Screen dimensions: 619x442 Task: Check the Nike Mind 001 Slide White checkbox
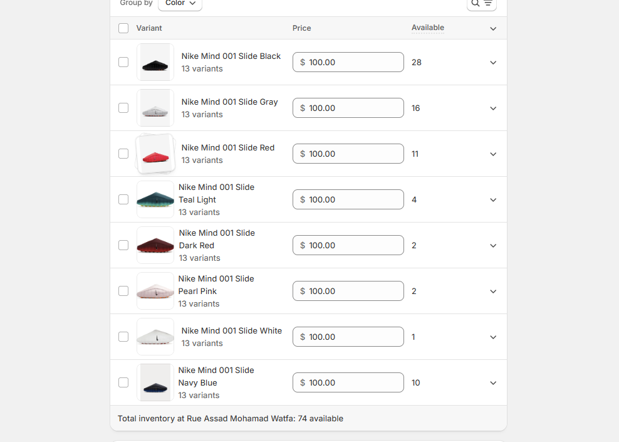(123, 337)
